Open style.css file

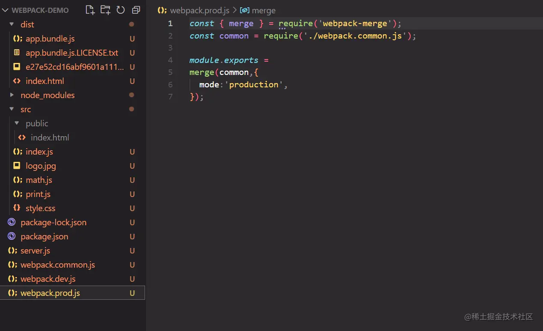point(41,208)
